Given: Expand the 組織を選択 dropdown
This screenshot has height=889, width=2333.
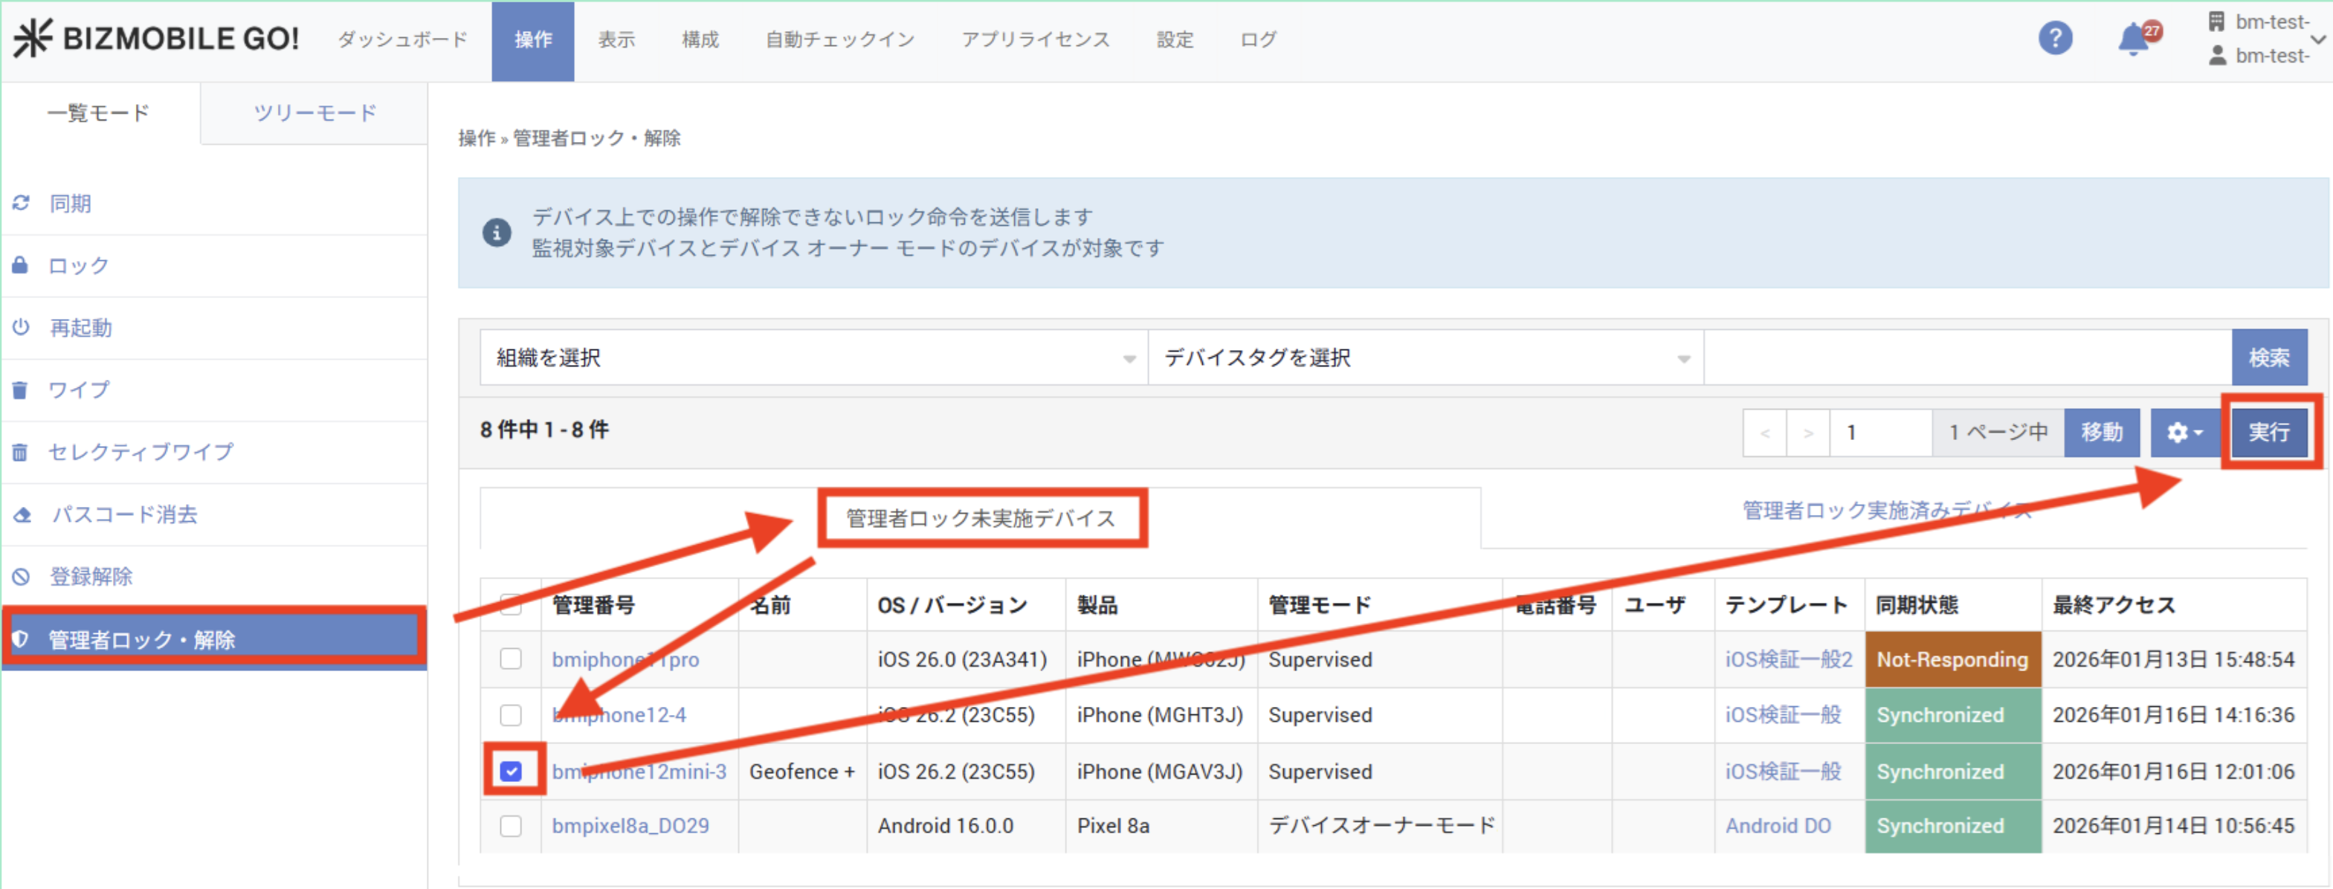Looking at the screenshot, I should click(x=813, y=358).
